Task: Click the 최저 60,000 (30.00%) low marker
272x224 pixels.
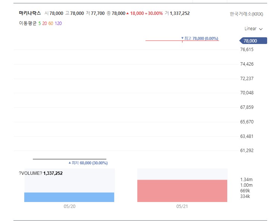Action: [88, 163]
